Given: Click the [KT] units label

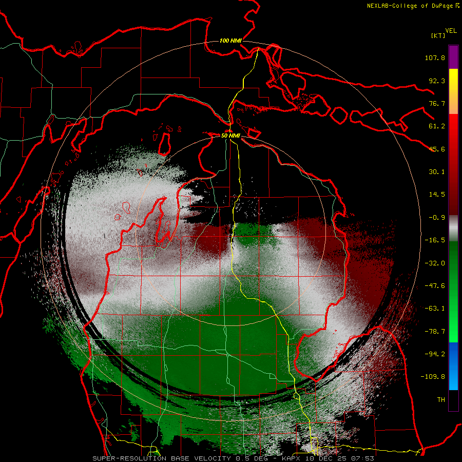Looking at the screenshot, I should (x=438, y=35).
